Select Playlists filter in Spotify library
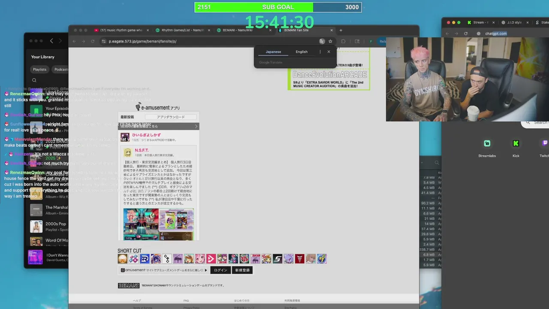Image resolution: width=549 pixels, height=309 pixels. (x=39, y=70)
